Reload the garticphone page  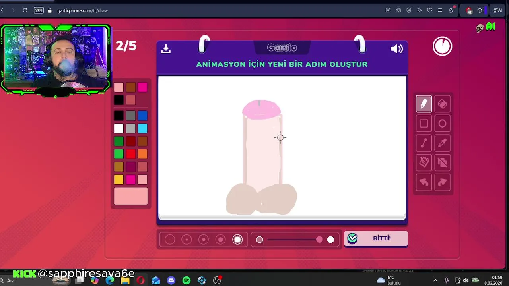[25, 10]
